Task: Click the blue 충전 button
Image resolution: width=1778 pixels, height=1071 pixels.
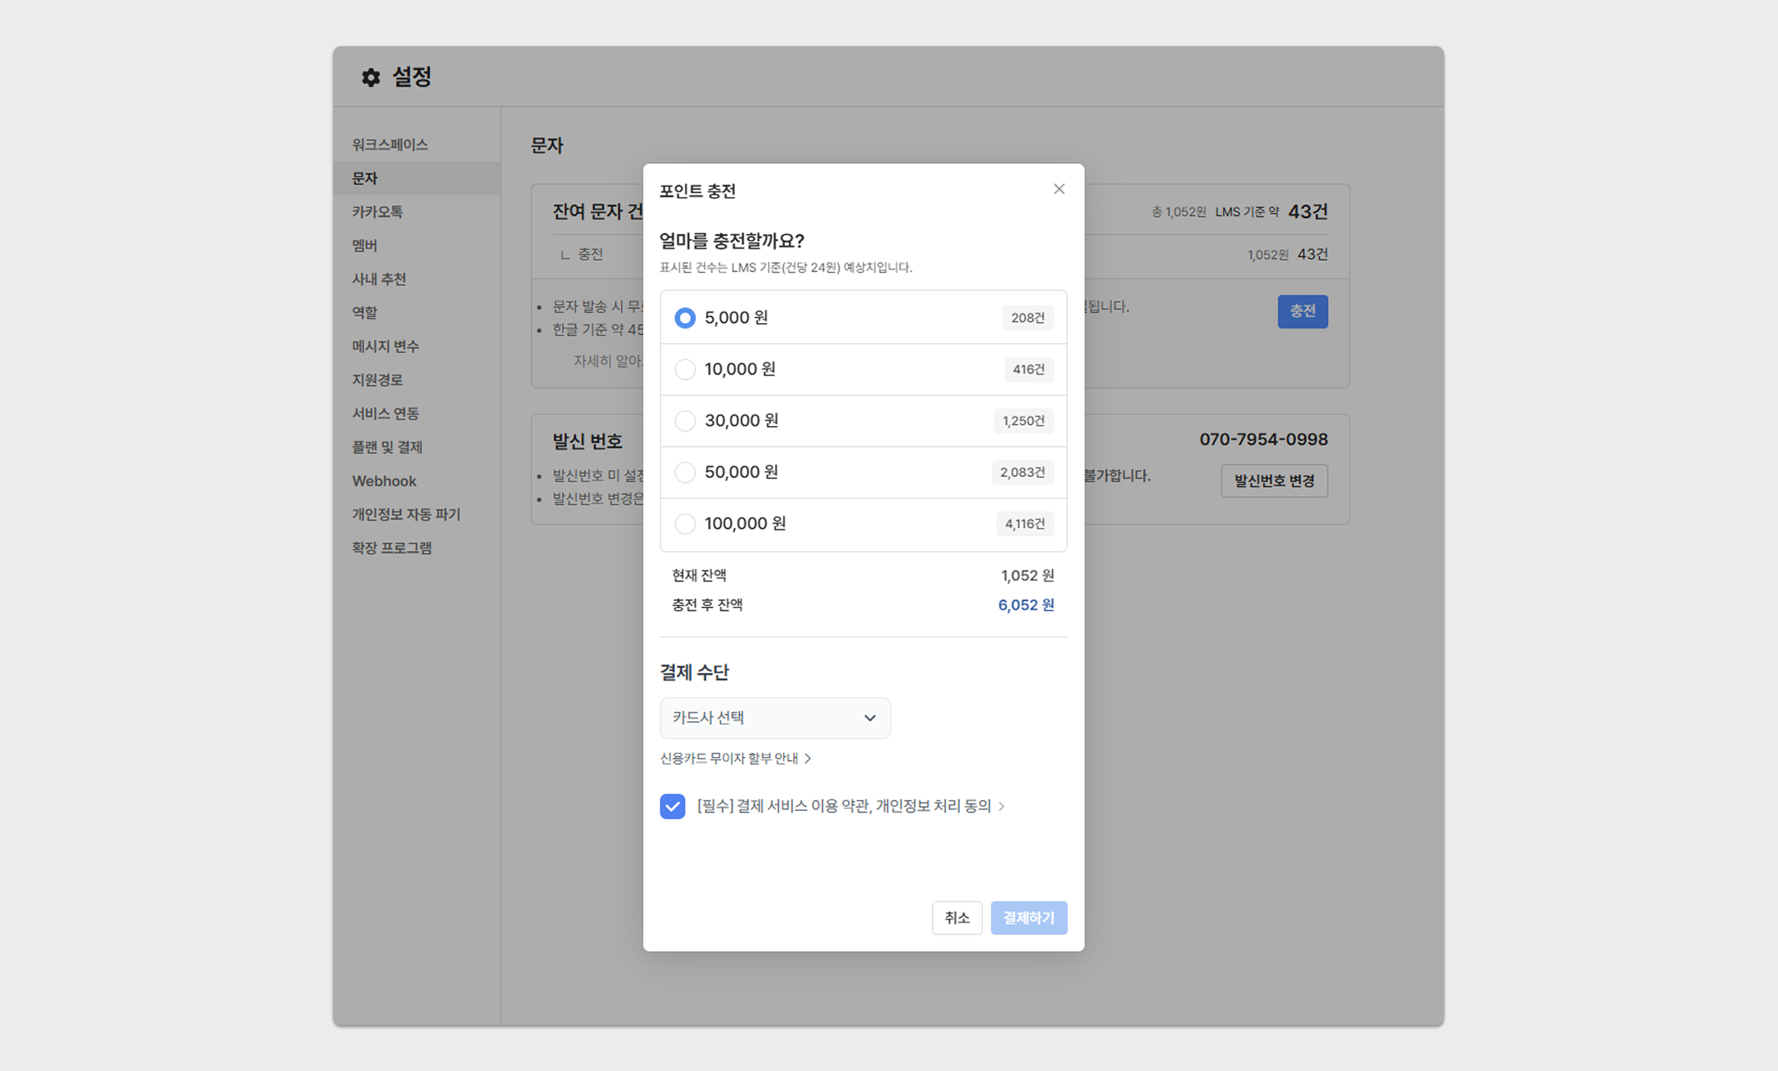Action: 1302,312
